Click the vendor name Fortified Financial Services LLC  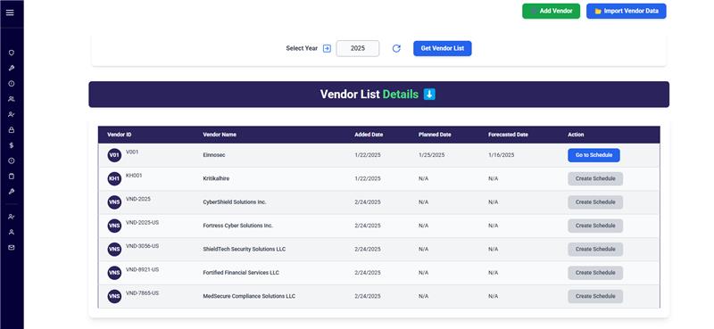click(x=241, y=273)
